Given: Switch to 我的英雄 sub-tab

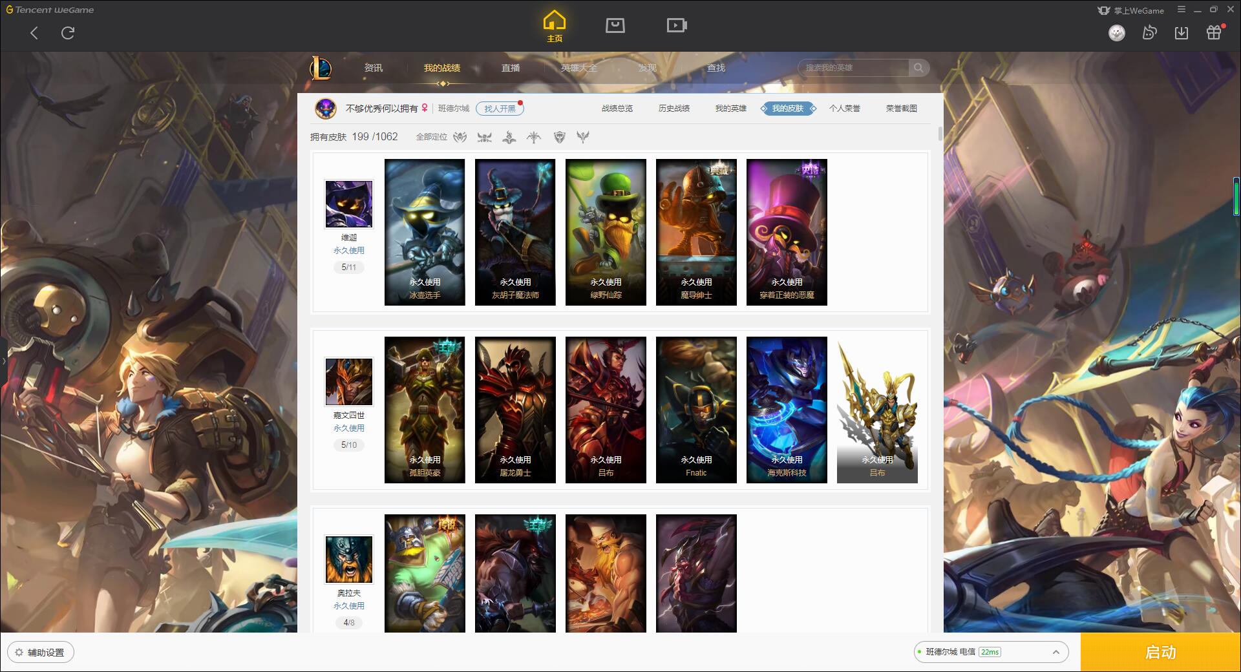Looking at the screenshot, I should 731,109.
